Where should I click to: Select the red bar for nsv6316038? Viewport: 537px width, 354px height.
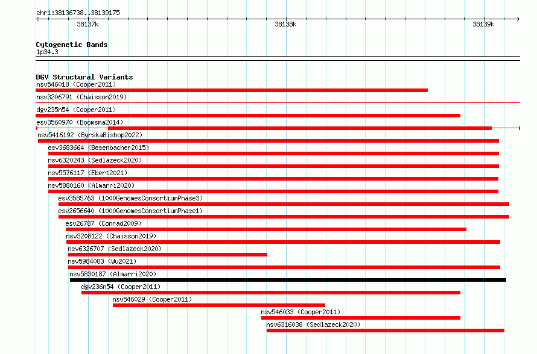[x=386, y=331]
